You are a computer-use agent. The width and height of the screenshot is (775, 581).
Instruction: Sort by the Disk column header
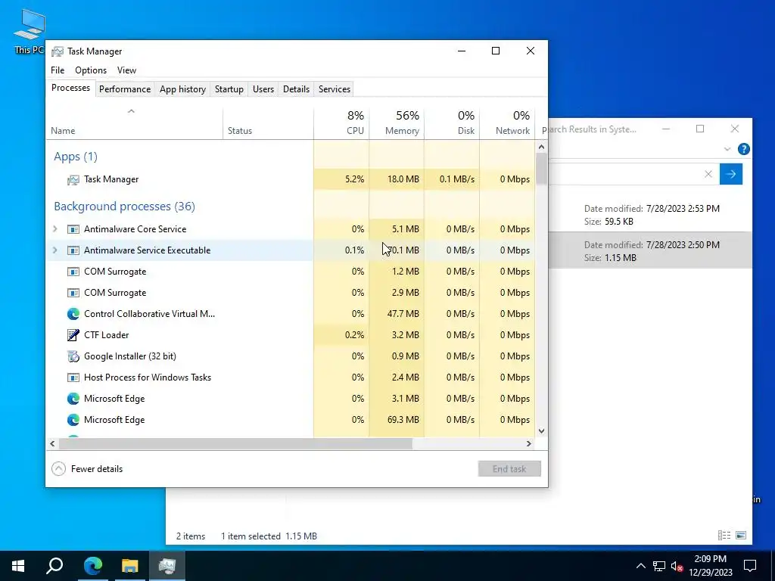coord(452,123)
